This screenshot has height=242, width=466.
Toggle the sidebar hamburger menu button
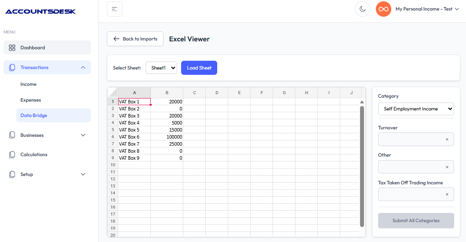(x=114, y=9)
